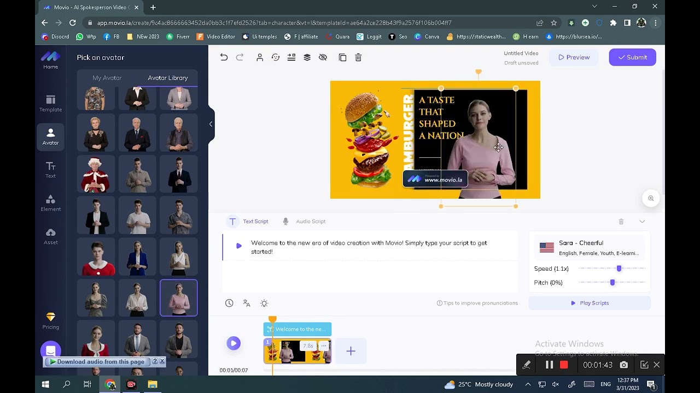Open a new Chrome tab

click(x=153, y=7)
